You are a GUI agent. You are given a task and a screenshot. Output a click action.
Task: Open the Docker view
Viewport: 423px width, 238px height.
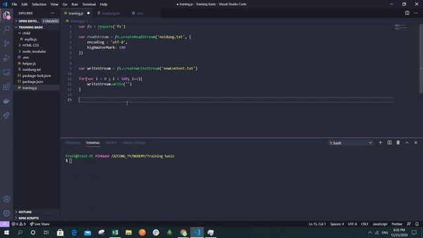(x=7, y=101)
